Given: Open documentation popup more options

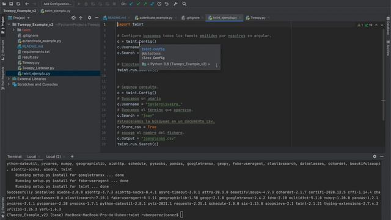Looking at the screenshot, I should pyautogui.click(x=216, y=65).
